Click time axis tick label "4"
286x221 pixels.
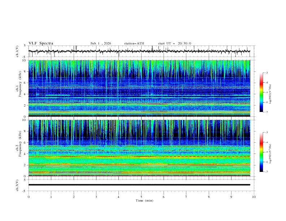pos(118,197)
